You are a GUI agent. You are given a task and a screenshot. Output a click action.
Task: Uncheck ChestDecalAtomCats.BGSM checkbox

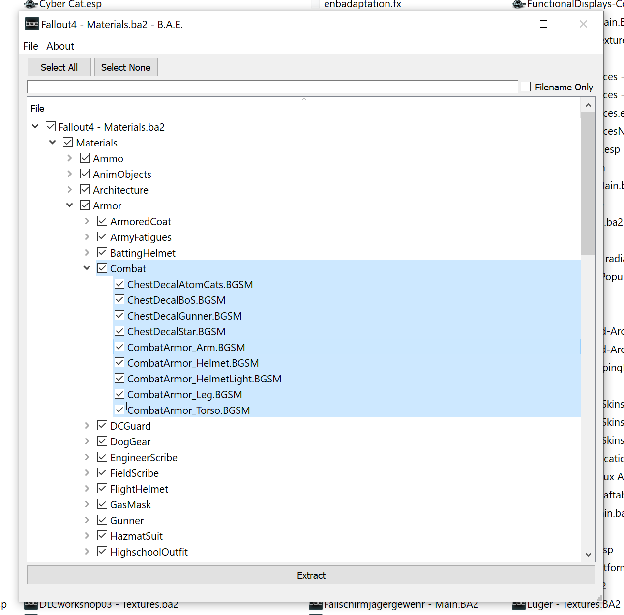119,284
